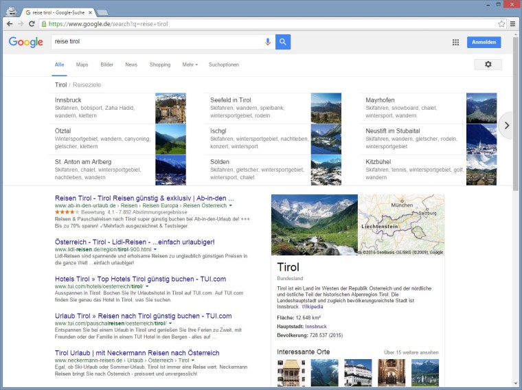Open the Ötztal destination card

117,139
